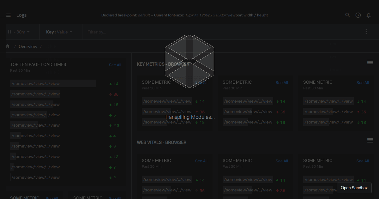Click See All in middle Web Vitals card
The width and height of the screenshot is (379, 199).
coord(282,161)
